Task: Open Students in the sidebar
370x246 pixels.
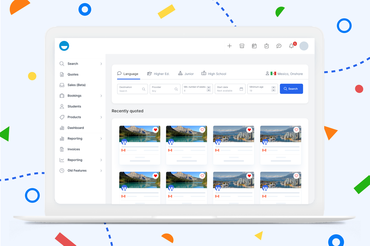Action: coord(74,106)
